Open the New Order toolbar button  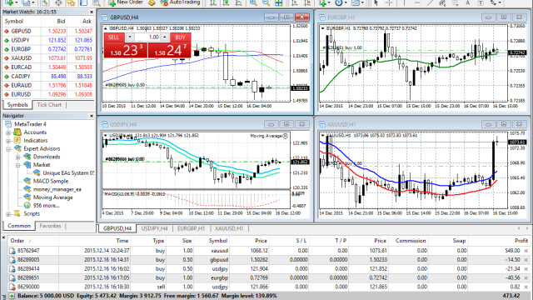[x=126, y=2]
